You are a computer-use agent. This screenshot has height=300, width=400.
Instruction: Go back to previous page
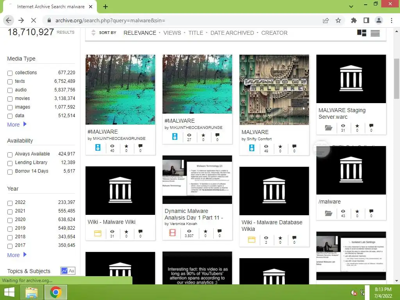point(9,20)
